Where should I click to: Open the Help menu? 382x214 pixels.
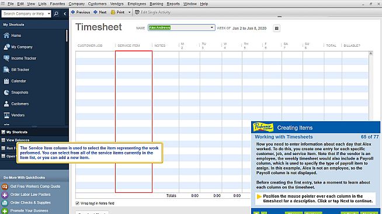(x=204, y=4)
